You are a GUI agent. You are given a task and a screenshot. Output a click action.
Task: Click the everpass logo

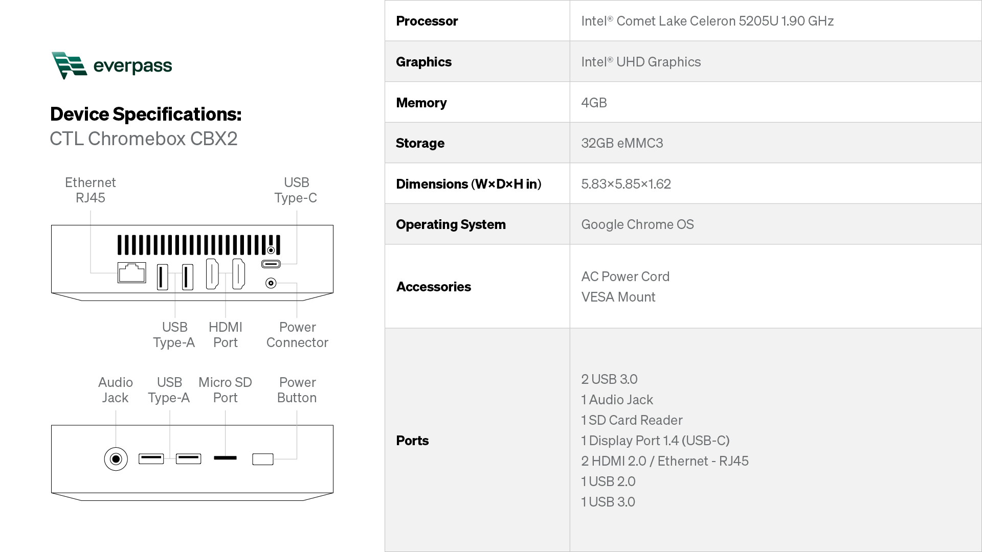[111, 65]
